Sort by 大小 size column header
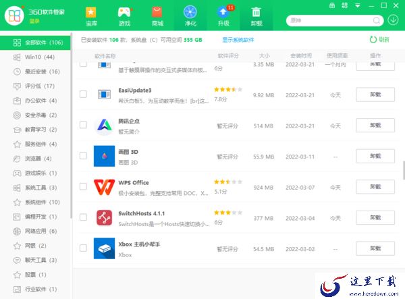The height and width of the screenshot is (299, 405). 264,56
